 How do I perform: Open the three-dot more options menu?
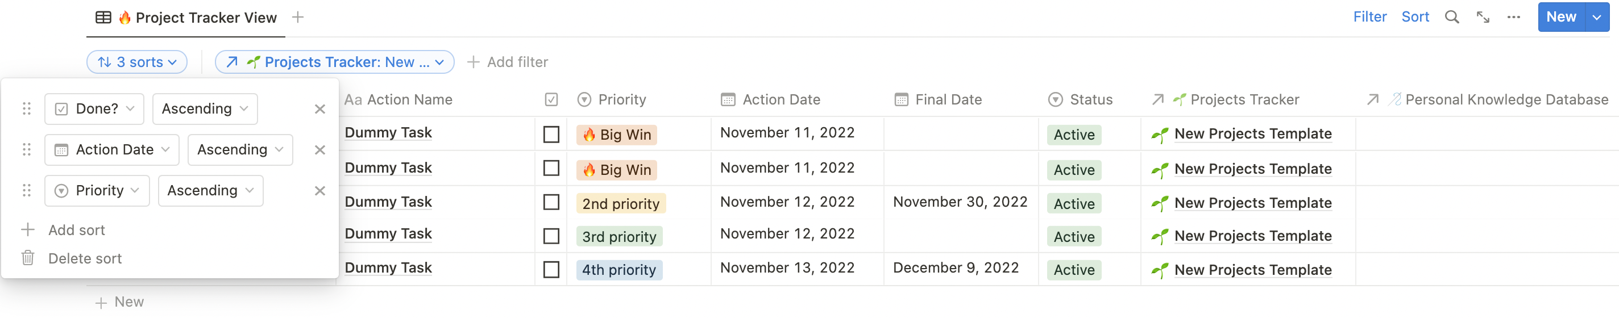click(x=1513, y=17)
